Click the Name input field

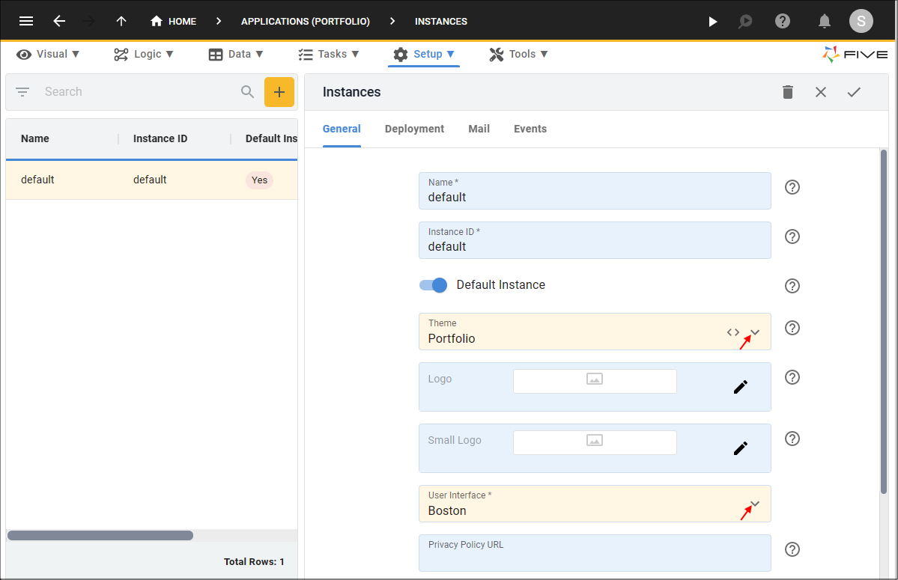tap(595, 191)
